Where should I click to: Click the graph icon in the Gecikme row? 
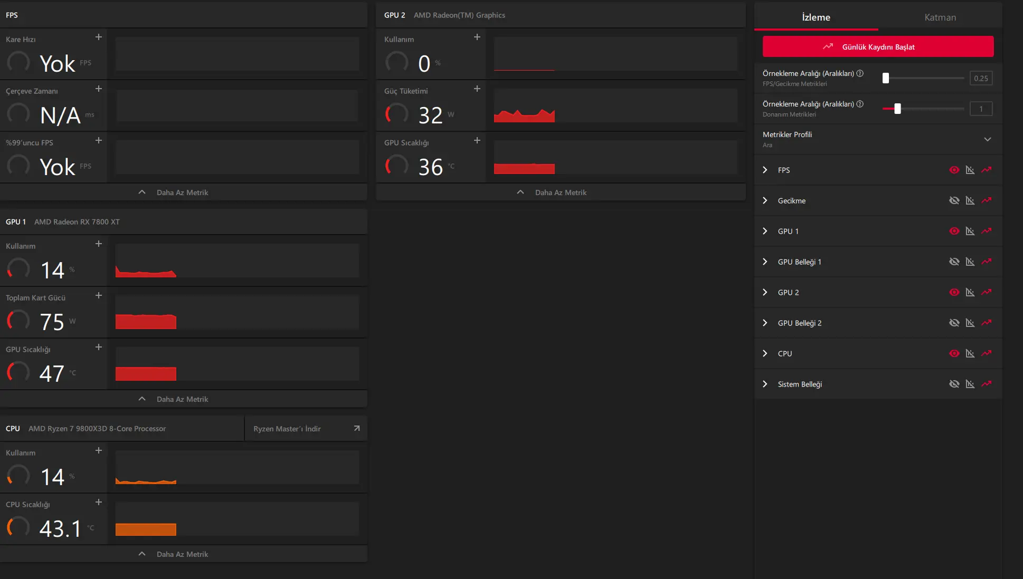pos(970,200)
